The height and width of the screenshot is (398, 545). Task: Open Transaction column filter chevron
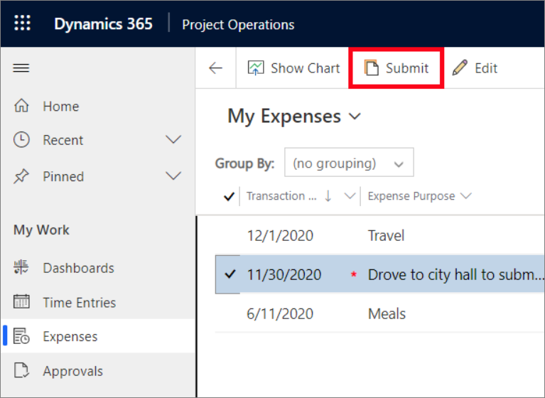[350, 196]
